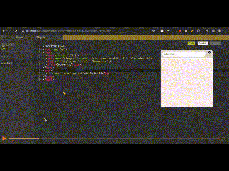Viewport: 229px width, 171px height.
Task: Click the browser back arrow
Action: [x=4, y=31]
